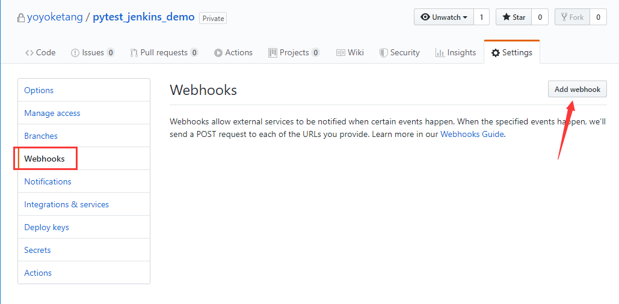Open Manage access settings page

click(52, 113)
